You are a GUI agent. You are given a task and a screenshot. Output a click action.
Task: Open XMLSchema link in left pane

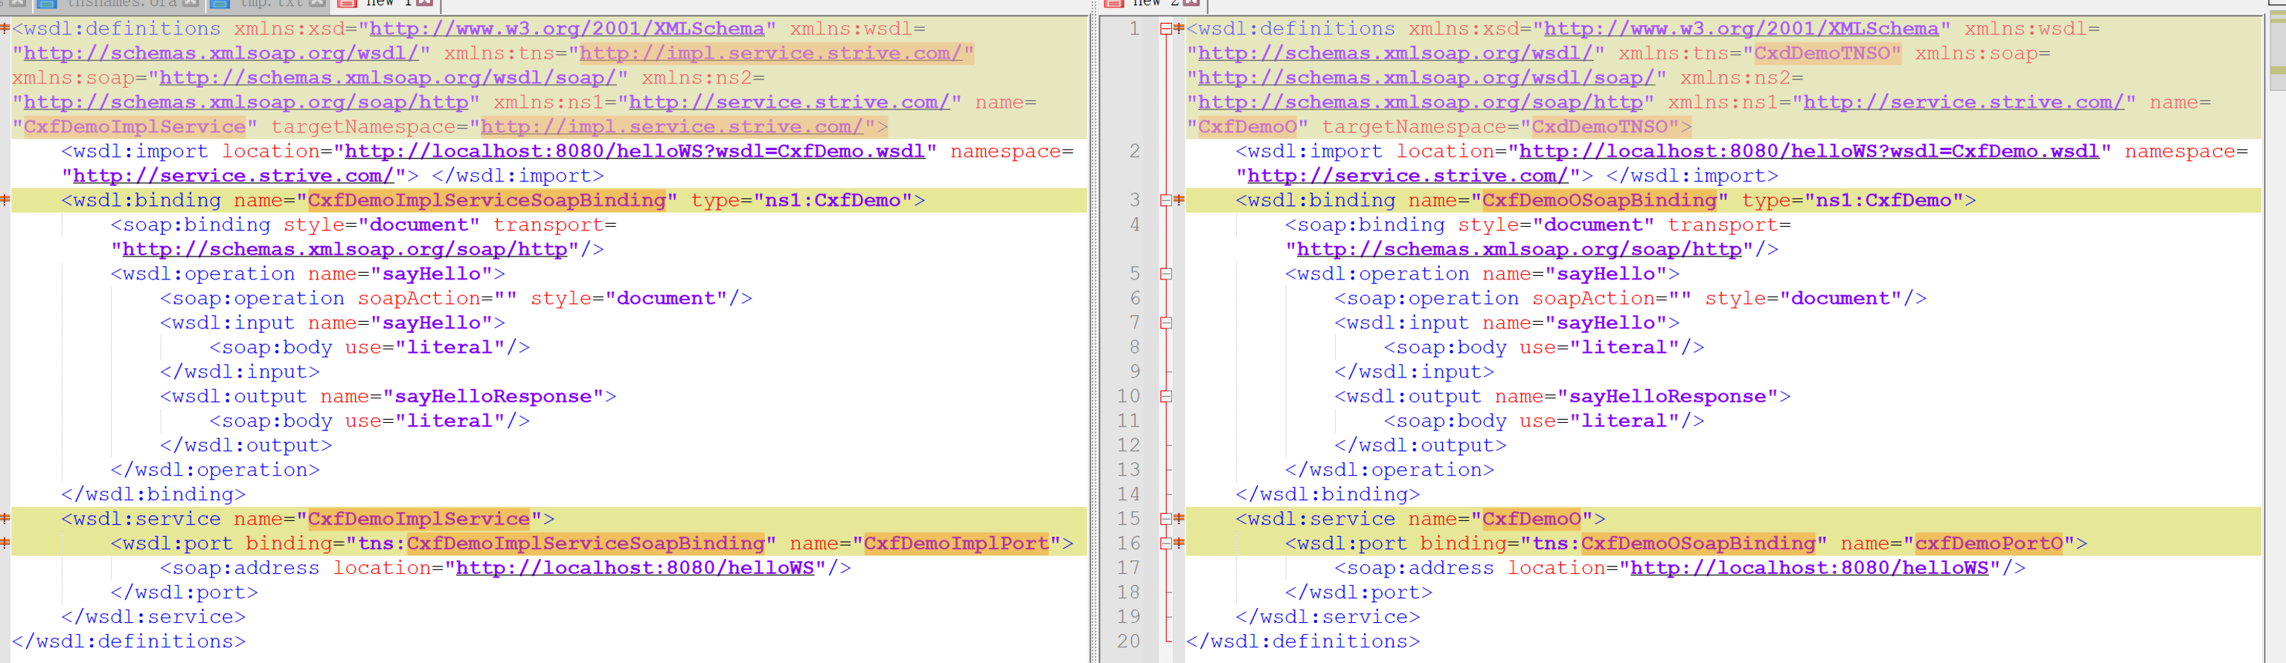pyautogui.click(x=566, y=29)
